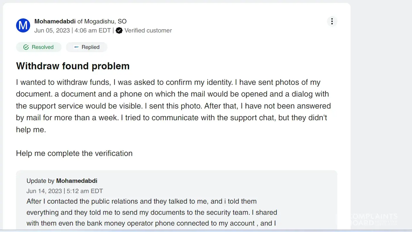Select Mohamedabdi's name in the update section
Screen dimensions: 412x232
(x=77, y=181)
